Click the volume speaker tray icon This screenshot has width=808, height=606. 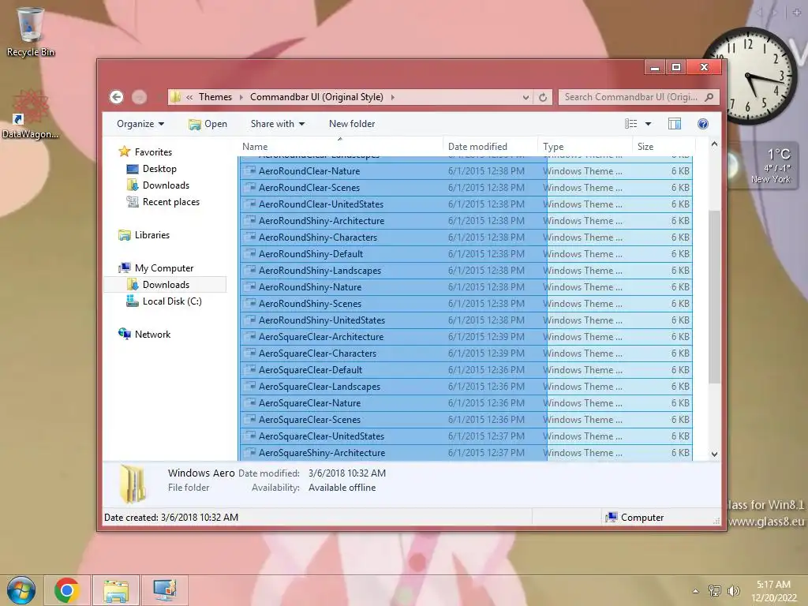pyautogui.click(x=733, y=590)
